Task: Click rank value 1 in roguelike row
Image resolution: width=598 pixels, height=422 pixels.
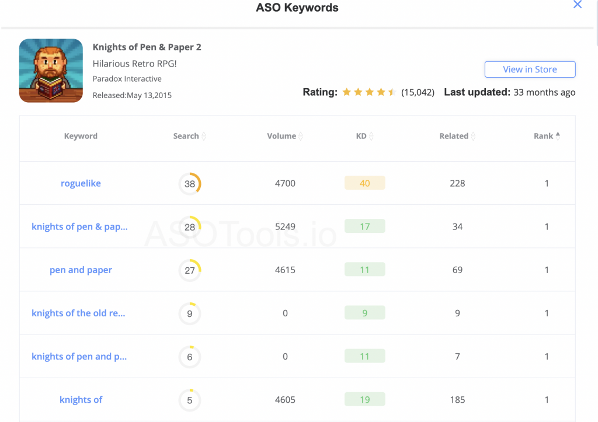Action: tap(547, 183)
